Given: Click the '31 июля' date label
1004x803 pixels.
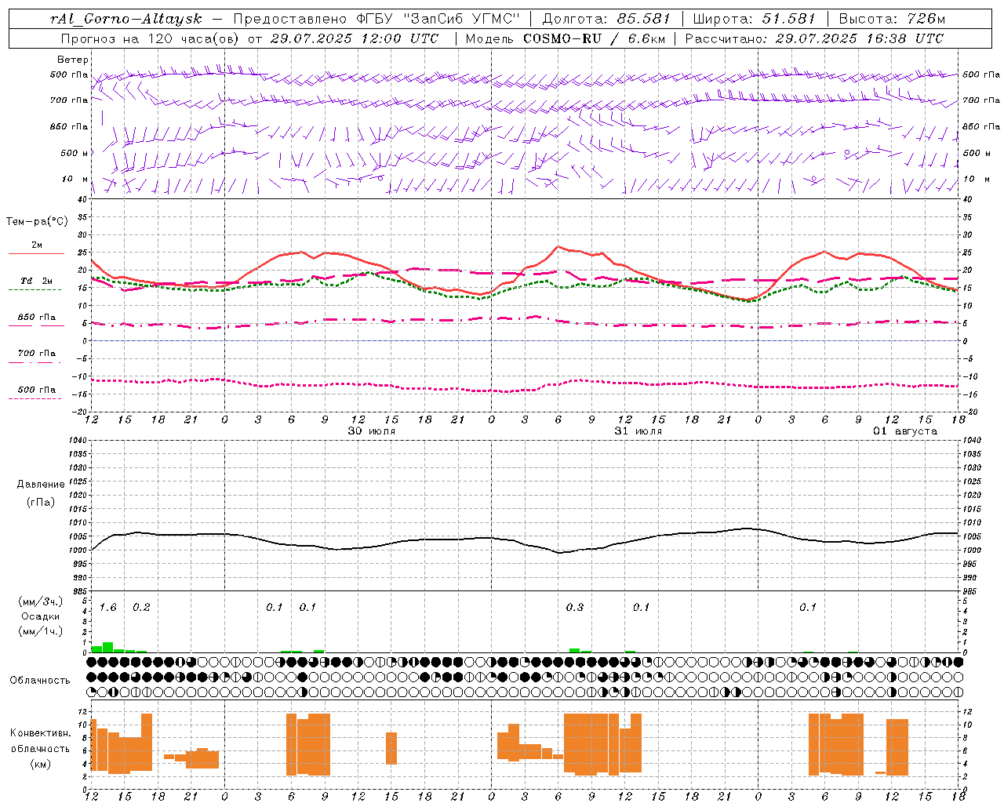Looking at the screenshot, I should pos(638,431).
